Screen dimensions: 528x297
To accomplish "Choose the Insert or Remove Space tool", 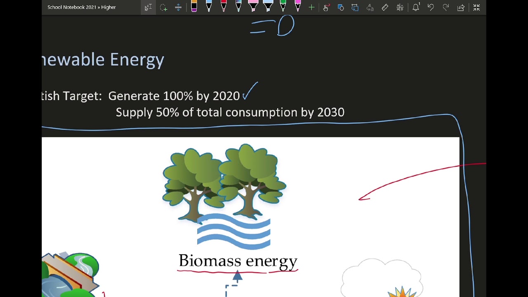I will 178,7.
